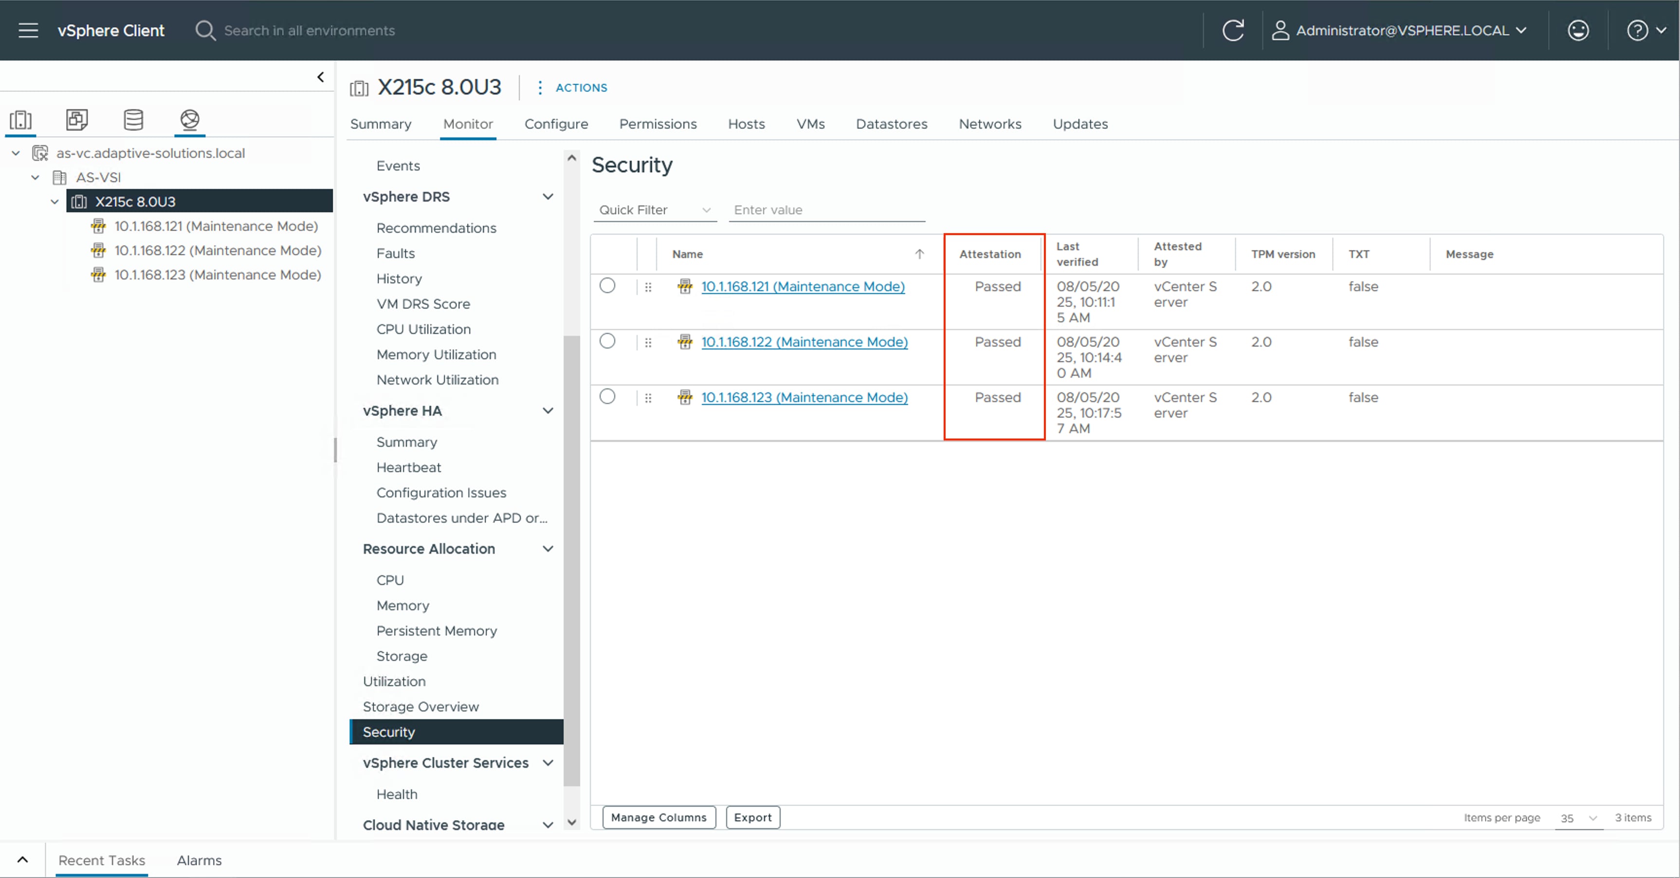Viewport: 1680px width, 878px height.
Task: Collapse the vSphere DRS section
Action: [x=548, y=196]
